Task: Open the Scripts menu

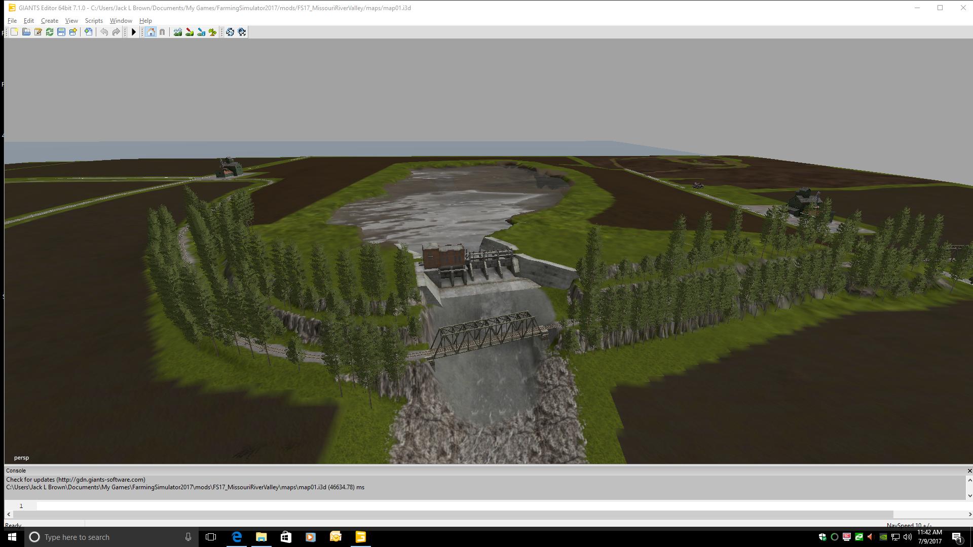Action: (x=94, y=21)
